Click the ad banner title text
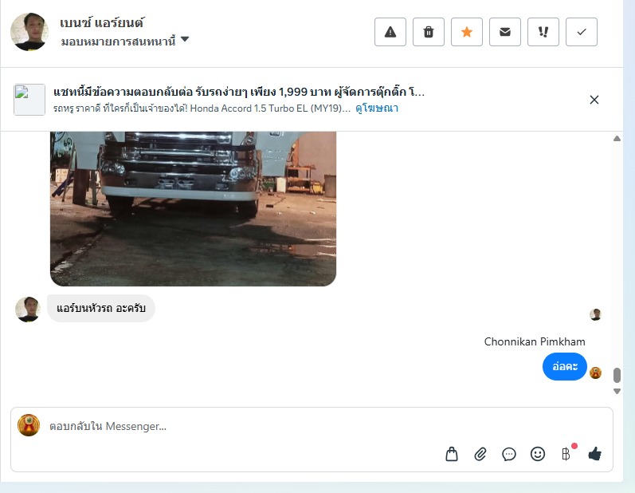The image size is (635, 493). [x=238, y=92]
